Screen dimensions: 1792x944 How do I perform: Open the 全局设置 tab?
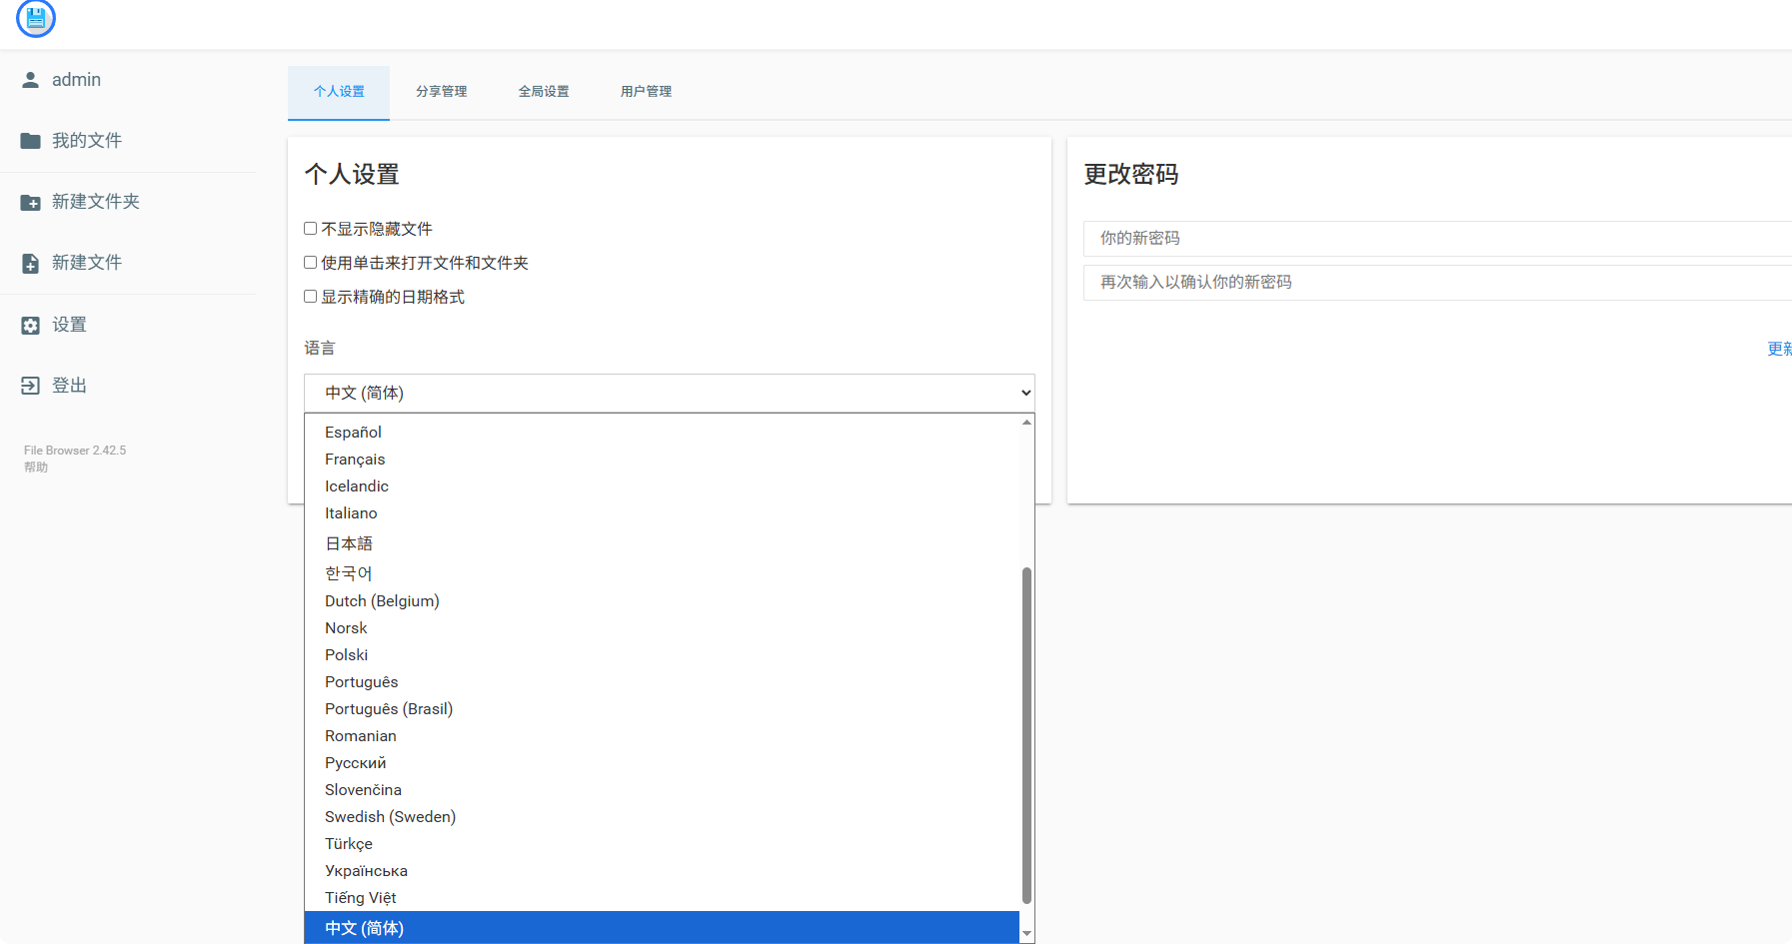(544, 92)
